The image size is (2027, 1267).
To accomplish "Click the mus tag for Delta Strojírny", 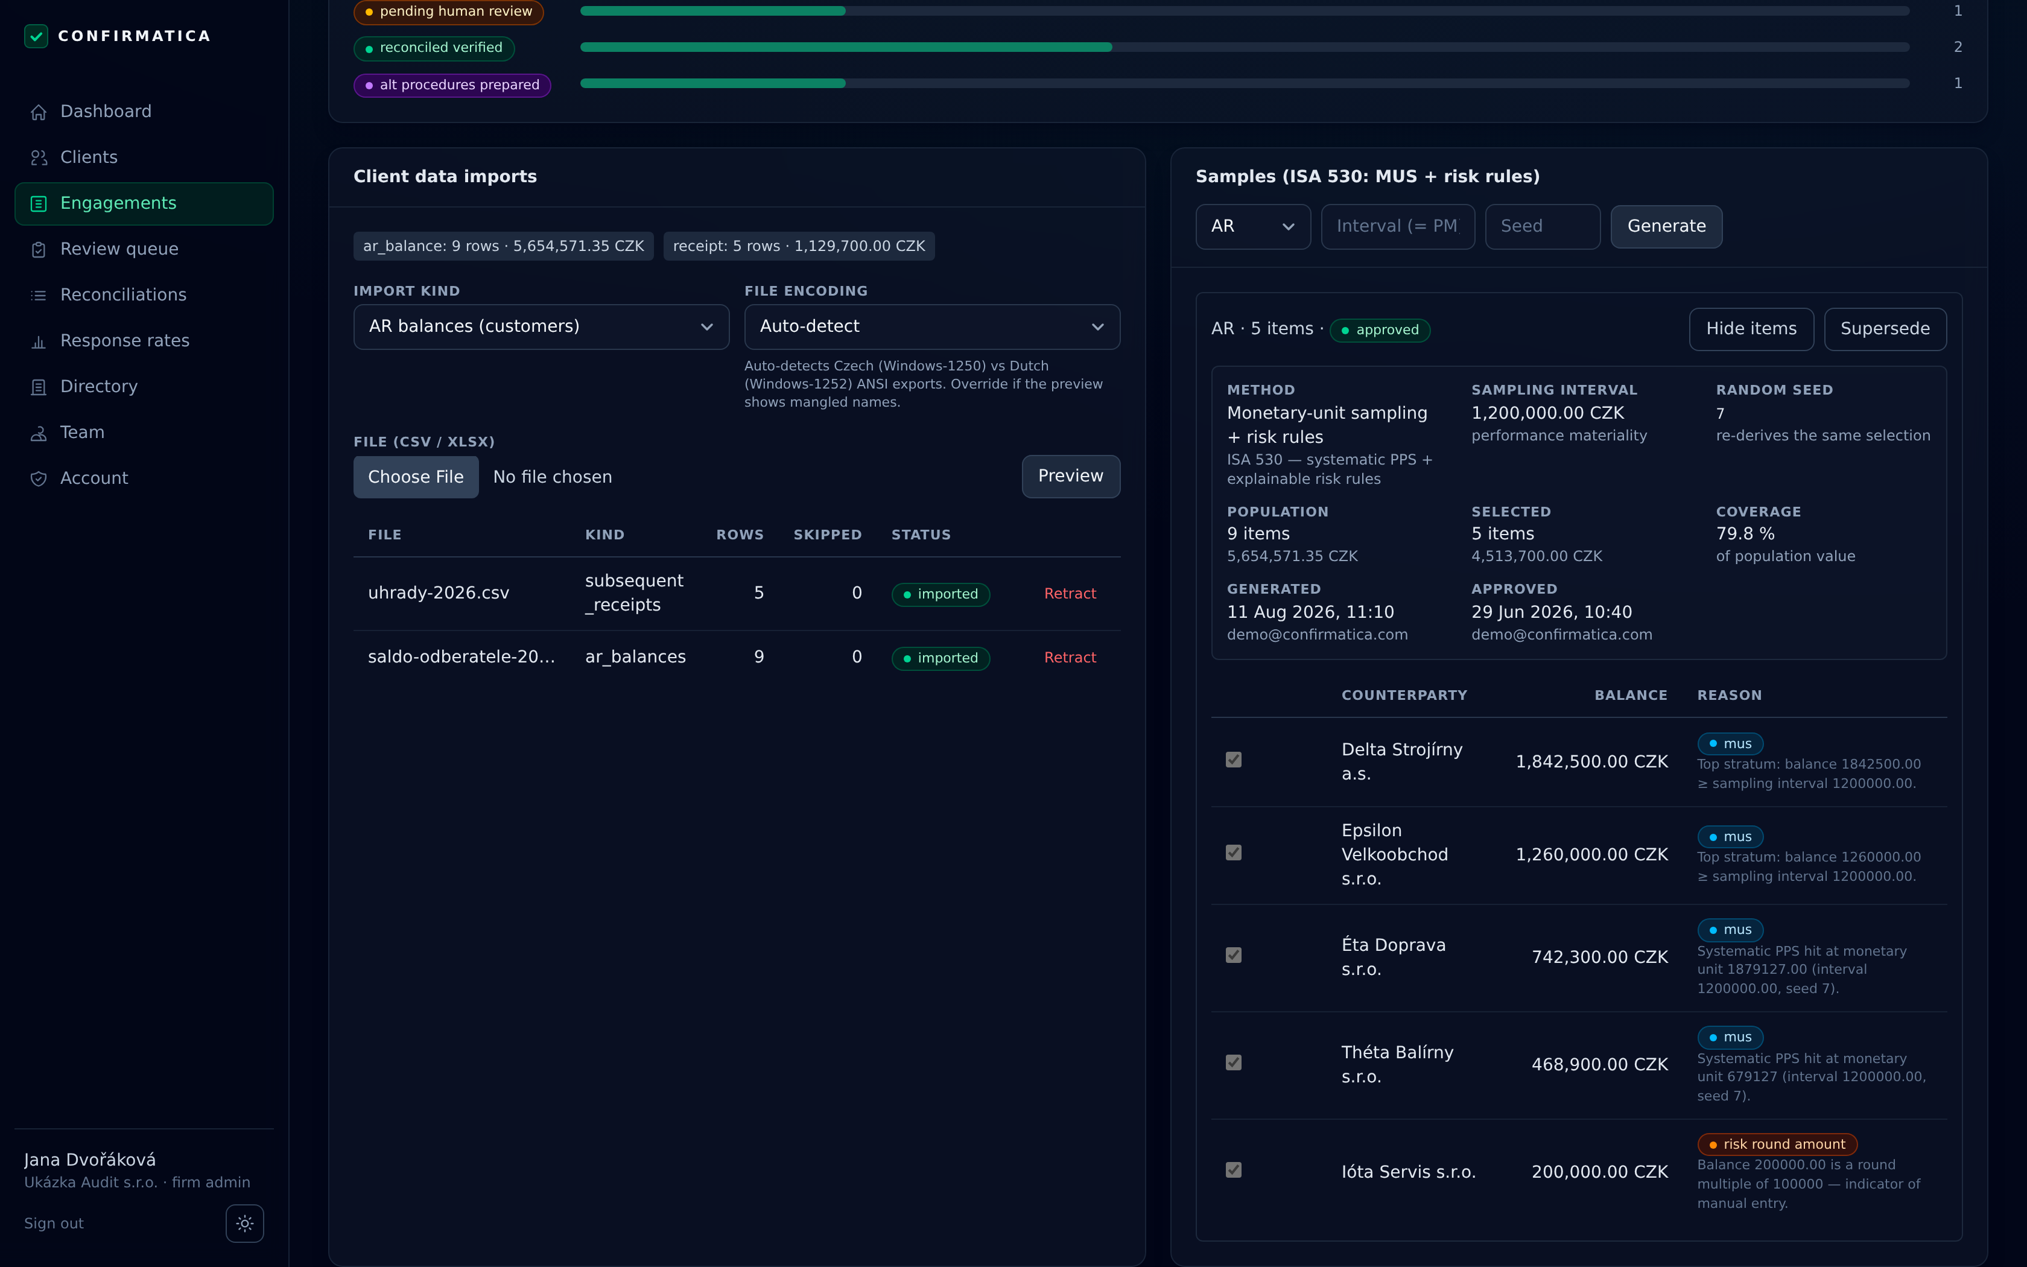I will (x=1730, y=744).
